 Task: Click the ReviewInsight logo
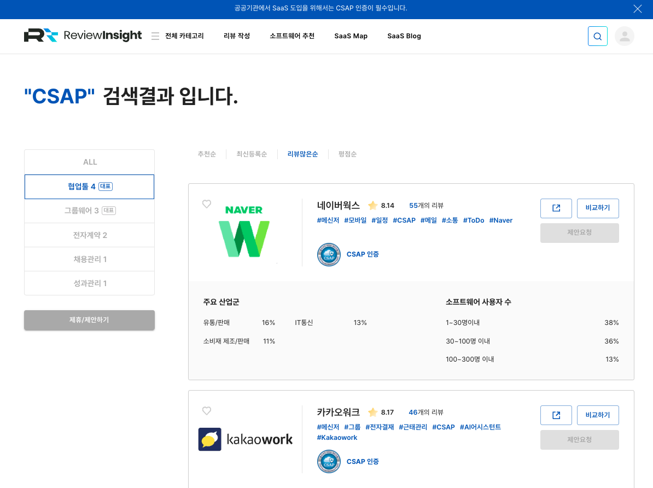pyautogui.click(x=83, y=36)
